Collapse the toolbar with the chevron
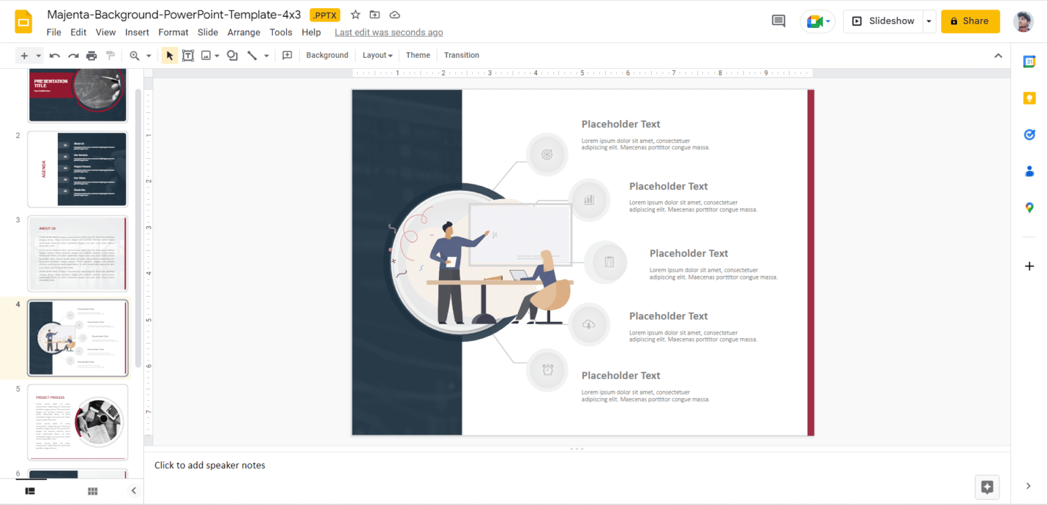Image resolution: width=1047 pixels, height=505 pixels. (998, 55)
